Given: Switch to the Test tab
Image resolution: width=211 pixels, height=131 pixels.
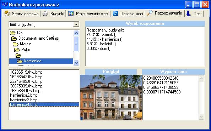Looking at the screenshot, I should [194, 13].
